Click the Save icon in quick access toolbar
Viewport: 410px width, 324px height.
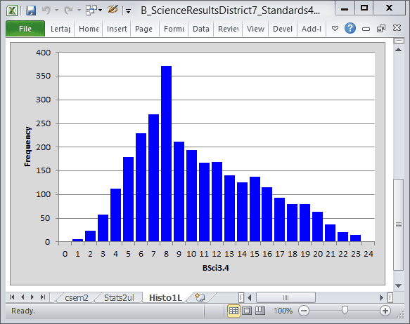pos(31,11)
